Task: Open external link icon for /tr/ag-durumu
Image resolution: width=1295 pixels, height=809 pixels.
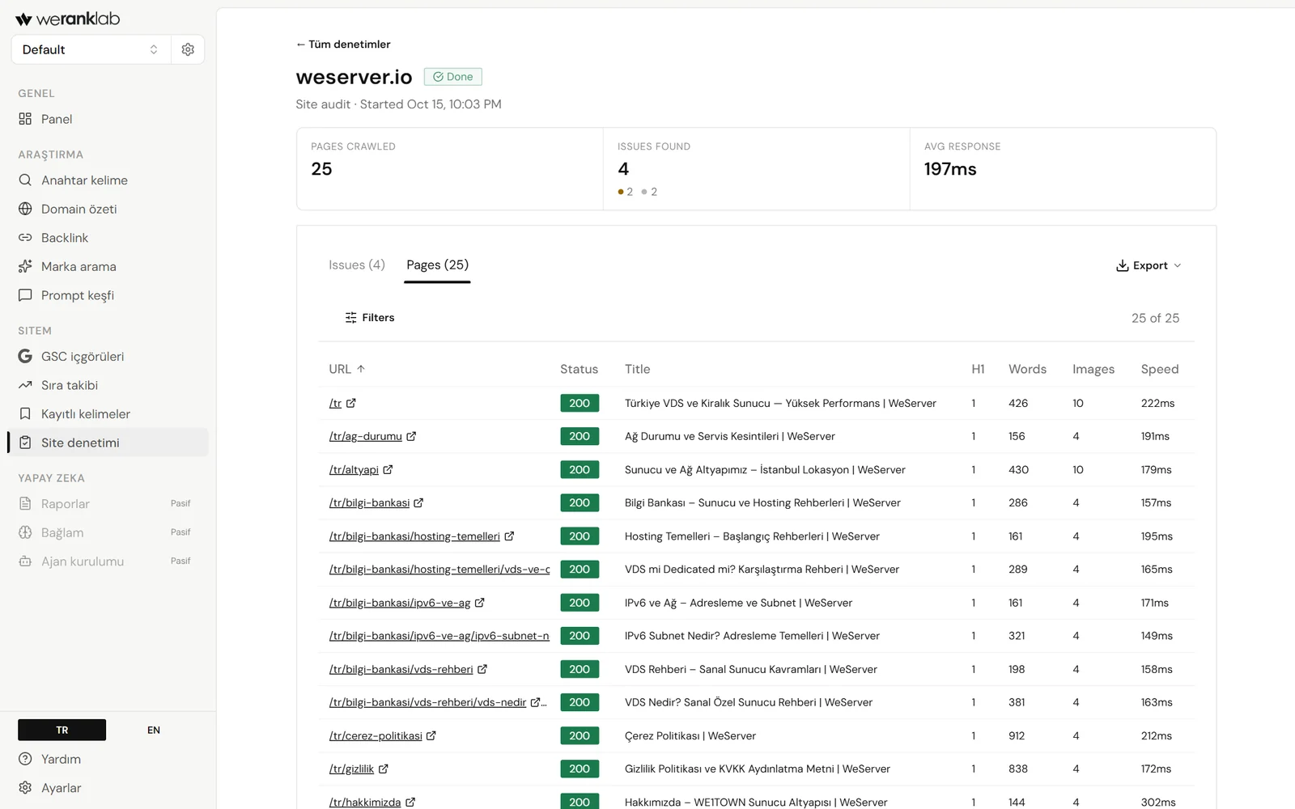Action: click(411, 436)
